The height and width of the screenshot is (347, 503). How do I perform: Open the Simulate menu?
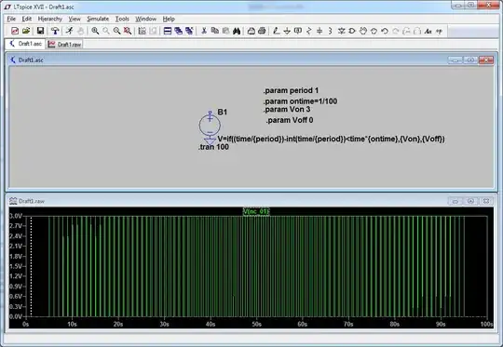click(x=98, y=19)
